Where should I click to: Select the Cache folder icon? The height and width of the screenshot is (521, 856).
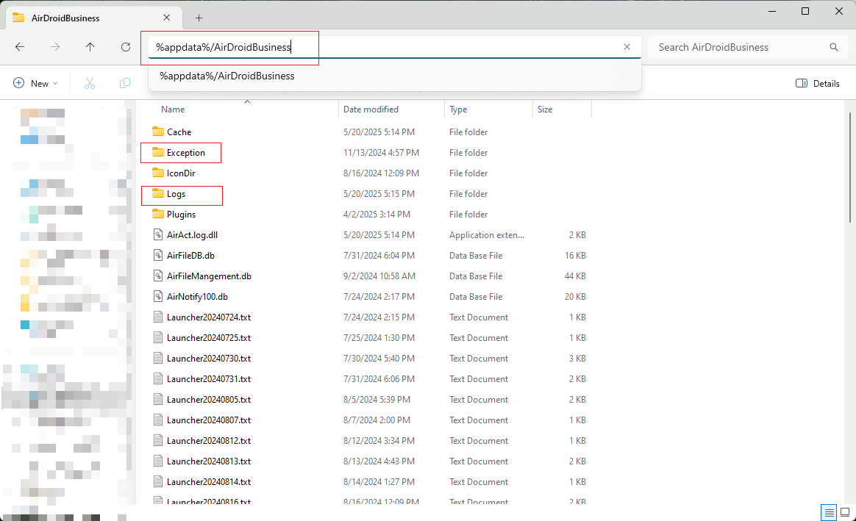(x=158, y=132)
